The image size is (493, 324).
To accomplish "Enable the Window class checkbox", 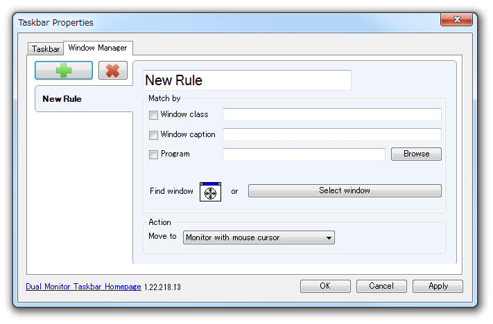I will pyautogui.click(x=153, y=115).
